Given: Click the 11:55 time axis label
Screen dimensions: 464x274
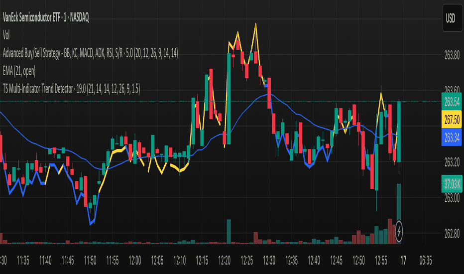Looking at the screenshot, I should click(x=113, y=261).
